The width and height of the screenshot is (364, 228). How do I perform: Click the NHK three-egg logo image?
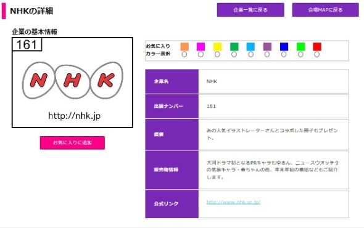(73, 80)
